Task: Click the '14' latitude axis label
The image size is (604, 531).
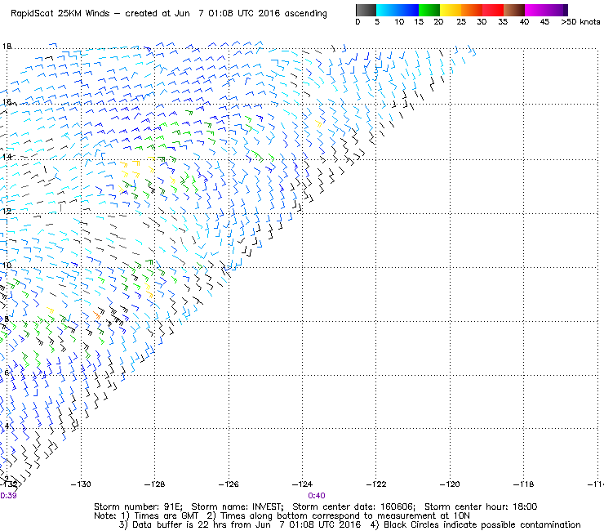Action: pyautogui.click(x=7, y=156)
